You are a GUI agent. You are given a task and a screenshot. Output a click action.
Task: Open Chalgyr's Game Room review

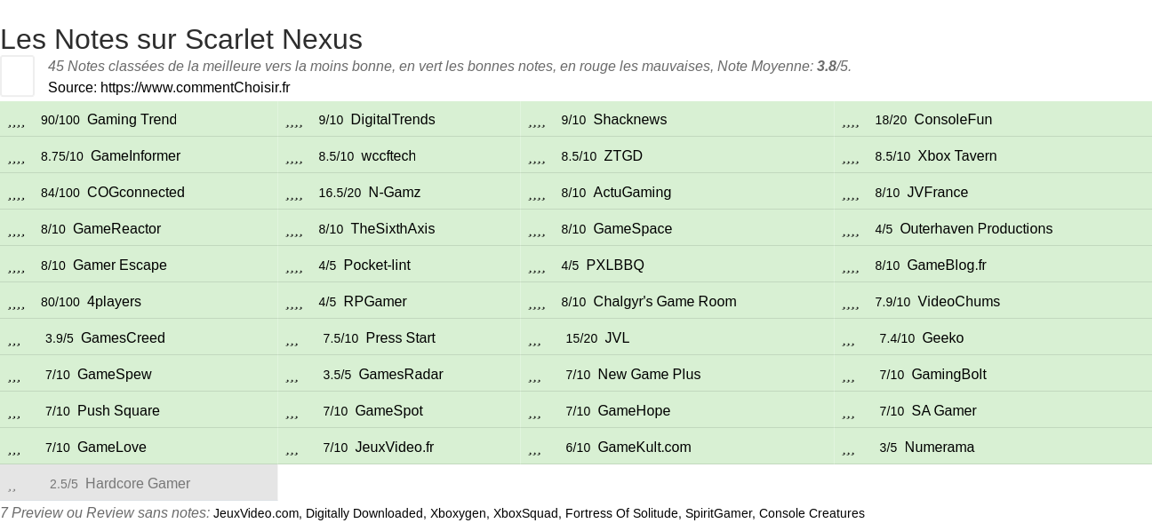pos(665,302)
